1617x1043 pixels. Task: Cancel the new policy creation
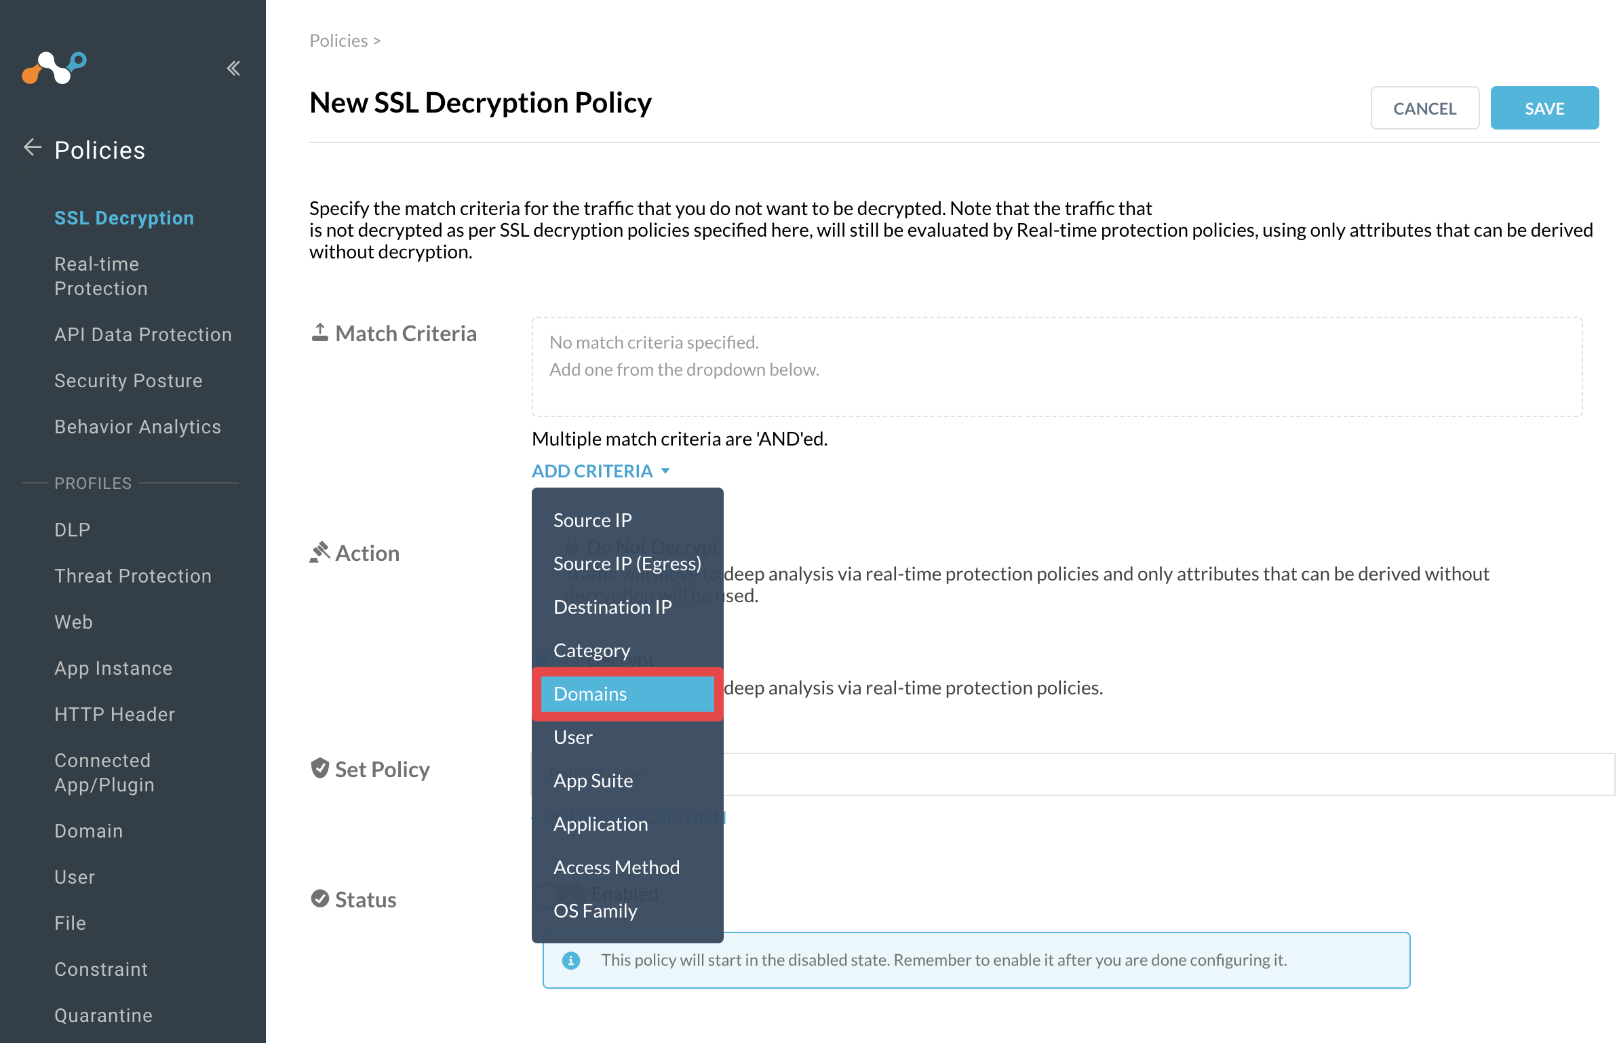[x=1424, y=108]
